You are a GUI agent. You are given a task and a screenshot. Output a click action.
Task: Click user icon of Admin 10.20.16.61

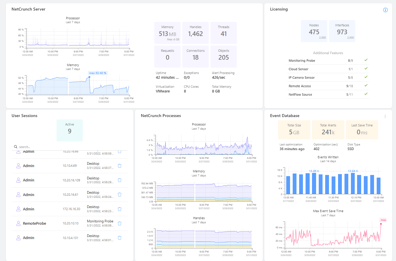click(x=18, y=195)
